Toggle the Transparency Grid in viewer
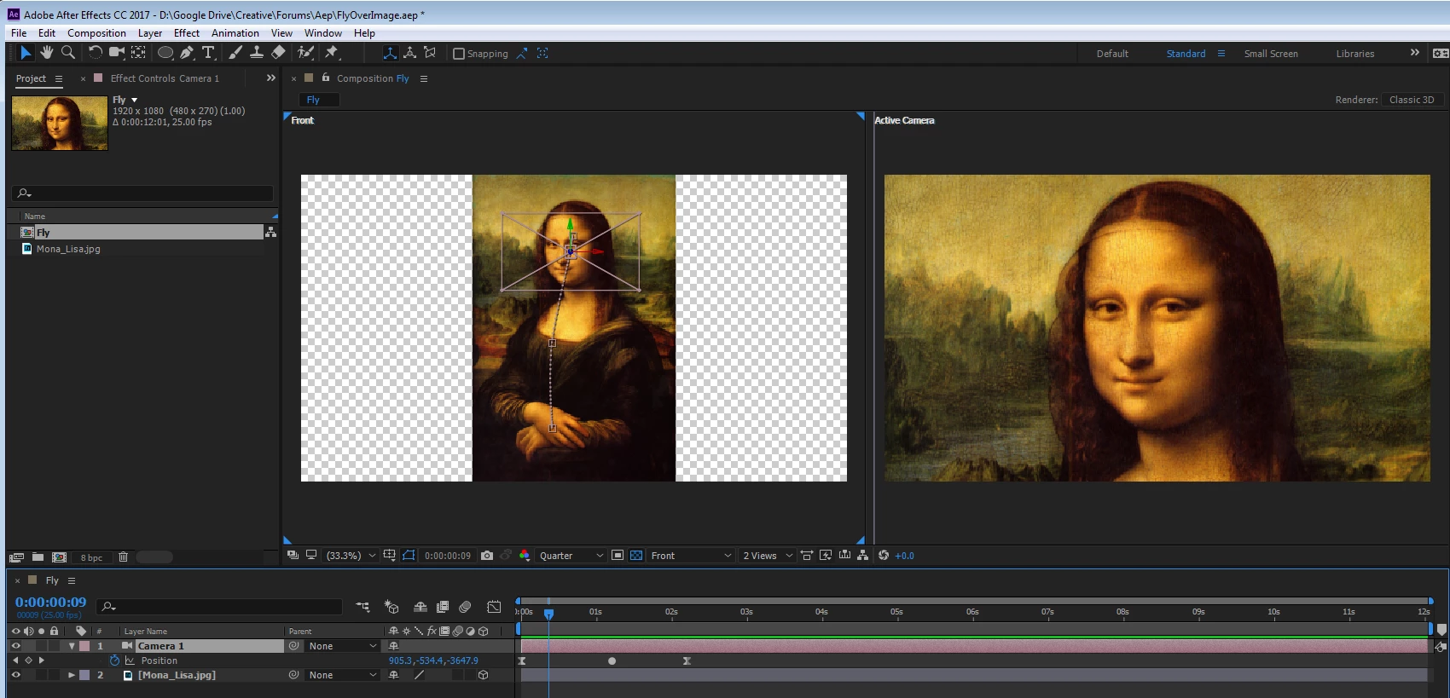 coord(636,556)
